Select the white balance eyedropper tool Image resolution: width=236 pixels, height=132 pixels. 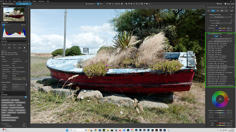(x=129, y=4)
